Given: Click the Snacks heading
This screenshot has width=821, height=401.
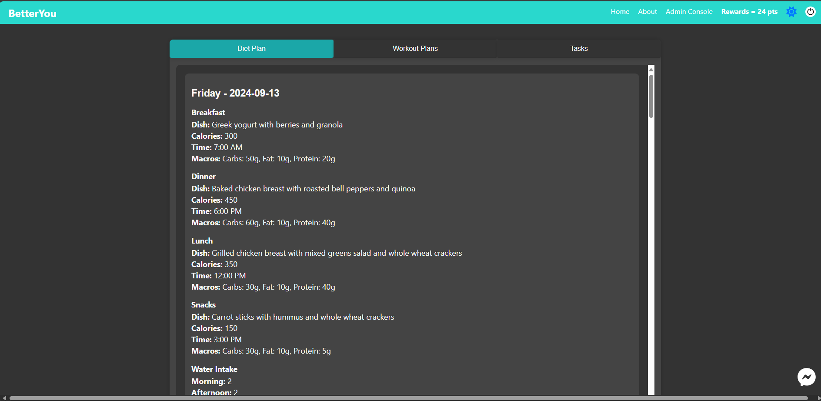Looking at the screenshot, I should tap(204, 305).
